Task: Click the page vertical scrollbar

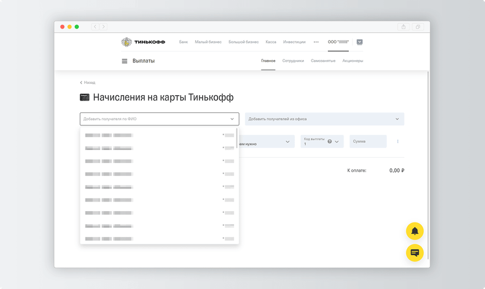Action: (x=428, y=164)
